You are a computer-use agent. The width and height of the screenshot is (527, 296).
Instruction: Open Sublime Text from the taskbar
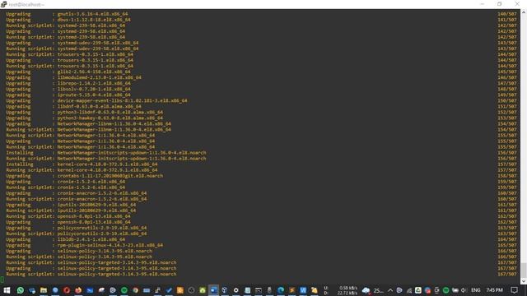tap(292, 290)
